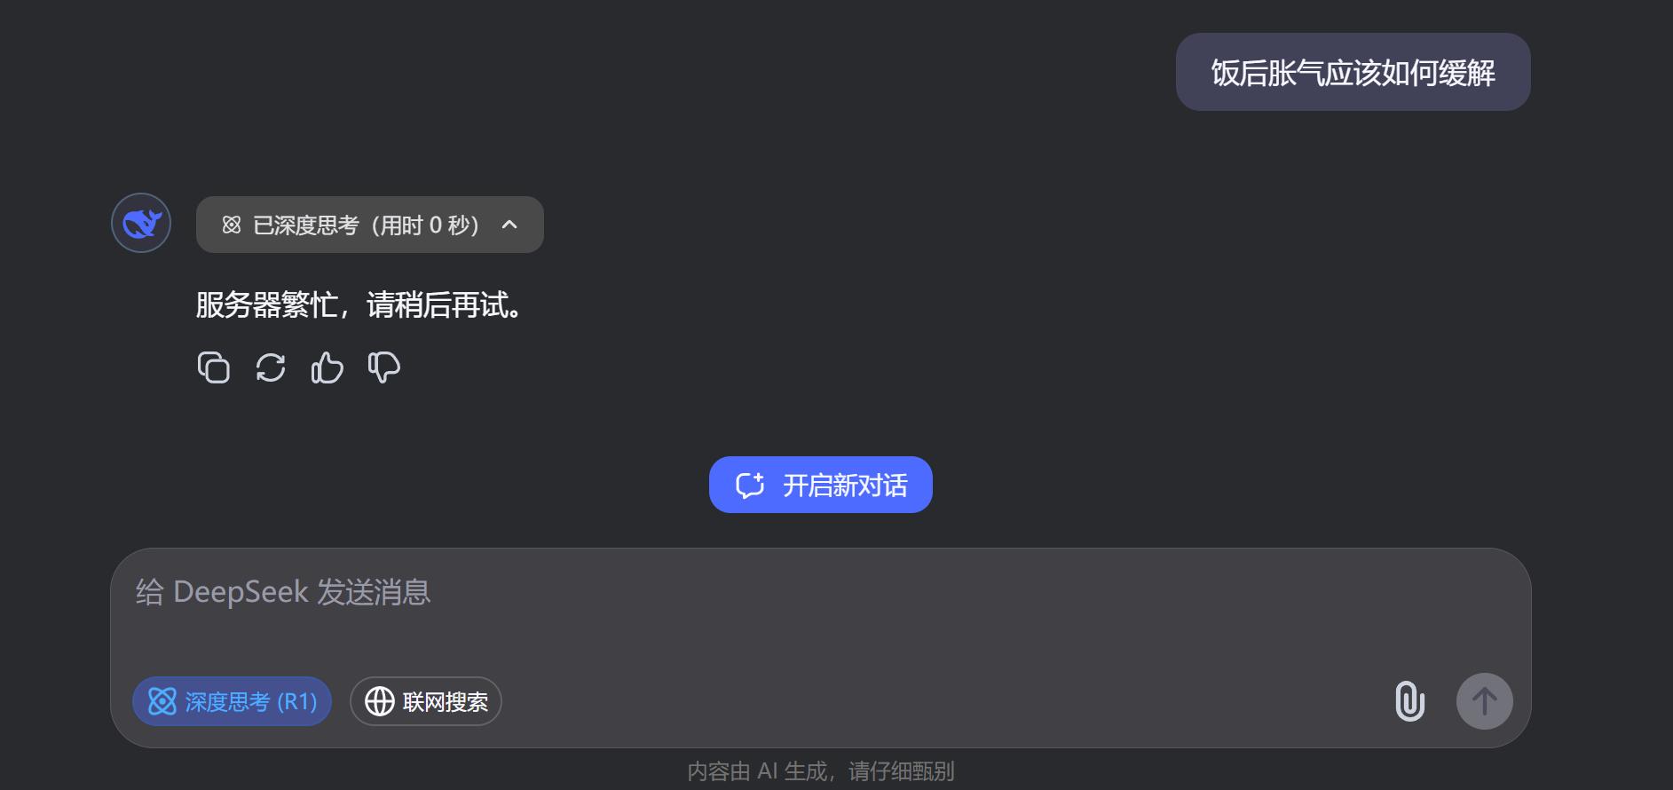Start a new chat with 开启新对话
The height and width of the screenshot is (790, 1673).
(x=820, y=485)
